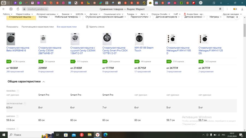Click the battery saver icon in the toolbar

235,9
